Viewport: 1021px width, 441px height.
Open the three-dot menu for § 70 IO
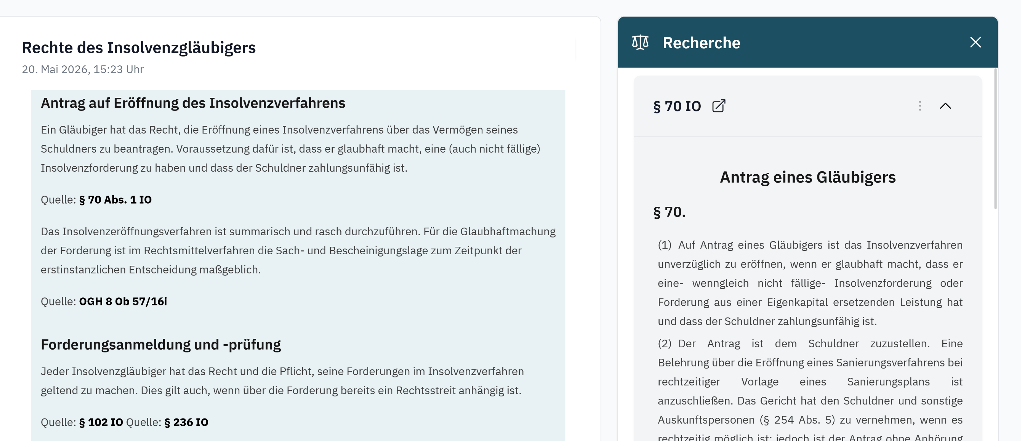click(919, 106)
